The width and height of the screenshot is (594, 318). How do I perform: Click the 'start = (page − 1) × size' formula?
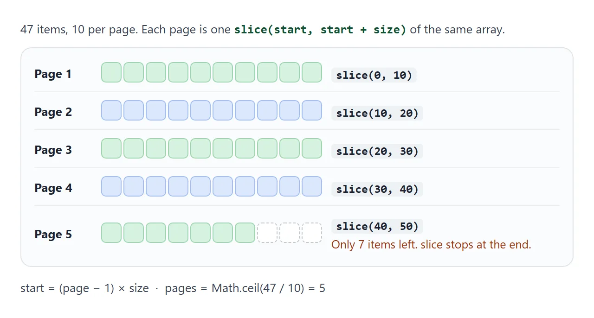pyautogui.click(x=84, y=288)
